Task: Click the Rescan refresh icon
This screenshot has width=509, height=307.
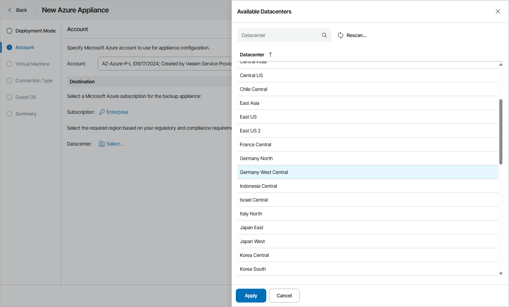Action: (340, 35)
